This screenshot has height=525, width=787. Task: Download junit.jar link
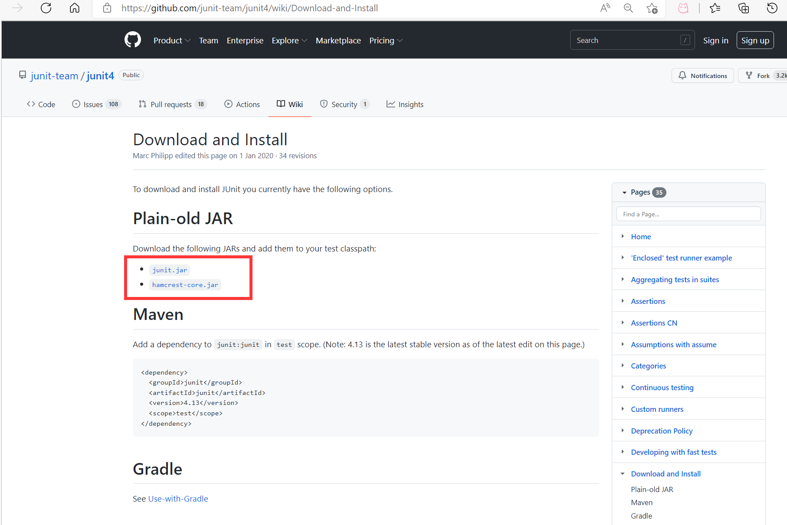pyautogui.click(x=170, y=270)
